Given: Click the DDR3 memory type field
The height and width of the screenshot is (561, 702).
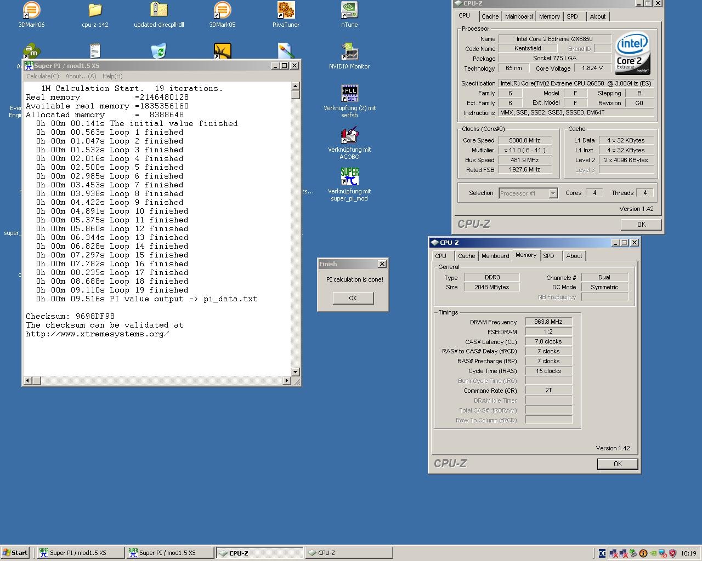Looking at the screenshot, I should click(492, 277).
